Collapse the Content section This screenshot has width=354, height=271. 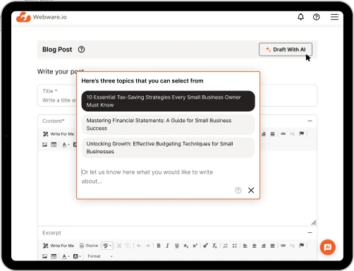pos(310,121)
